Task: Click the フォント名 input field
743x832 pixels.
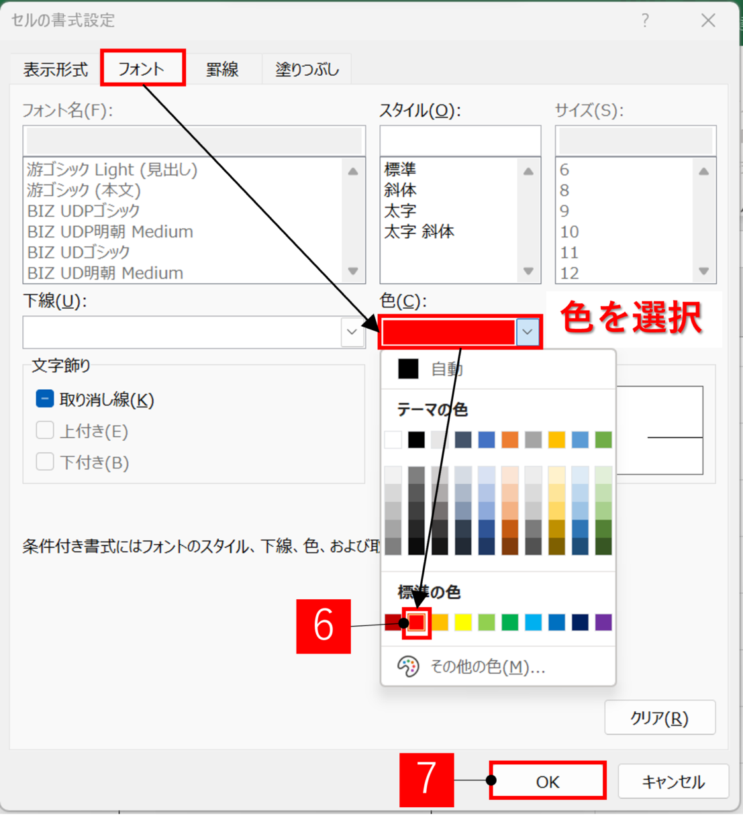Action: (194, 141)
